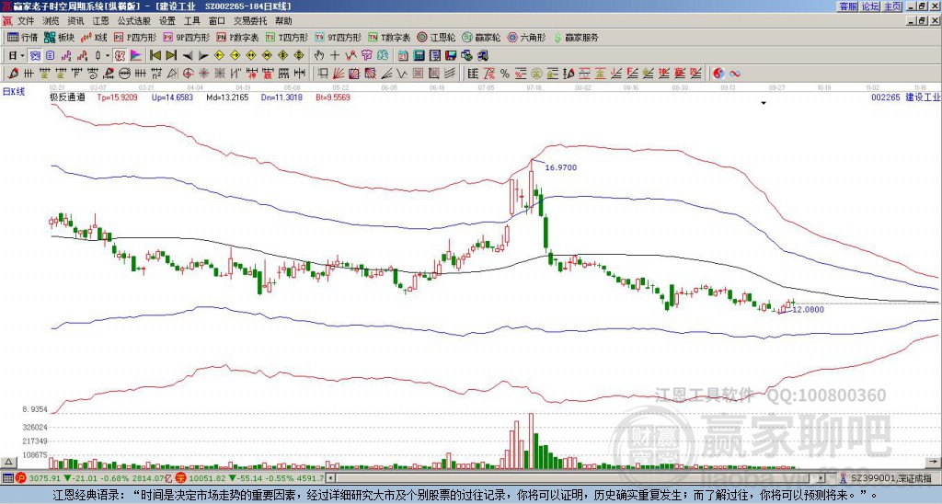Click the Dn=11.3018 value
The width and height of the screenshot is (942, 504).
[x=281, y=97]
